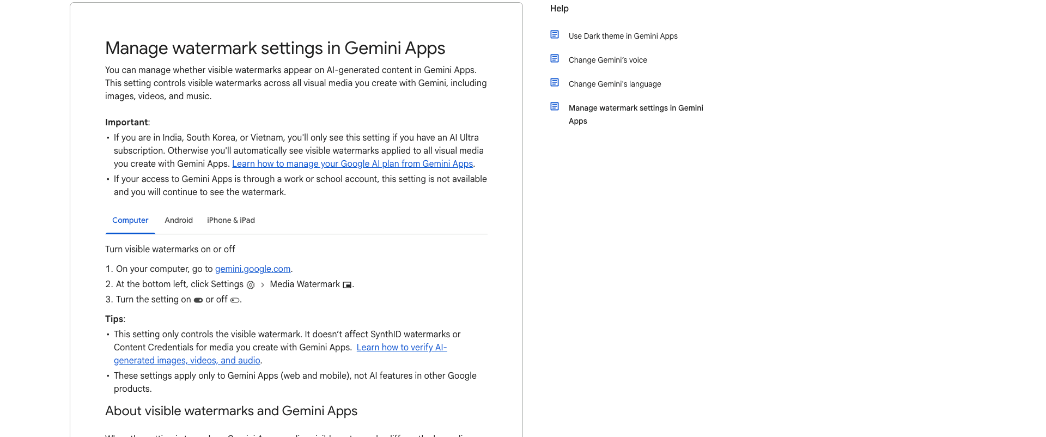Click the toggle-off icon in step 3
Viewport: 1046px width, 437px height.
coord(235,300)
